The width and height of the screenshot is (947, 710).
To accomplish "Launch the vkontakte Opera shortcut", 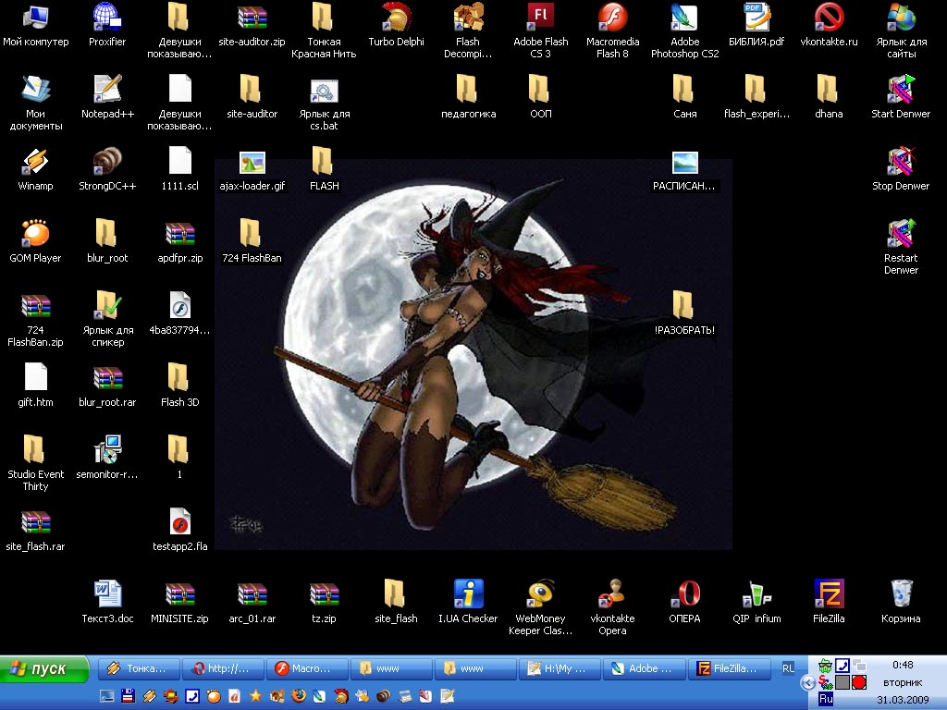I will tap(612, 606).
